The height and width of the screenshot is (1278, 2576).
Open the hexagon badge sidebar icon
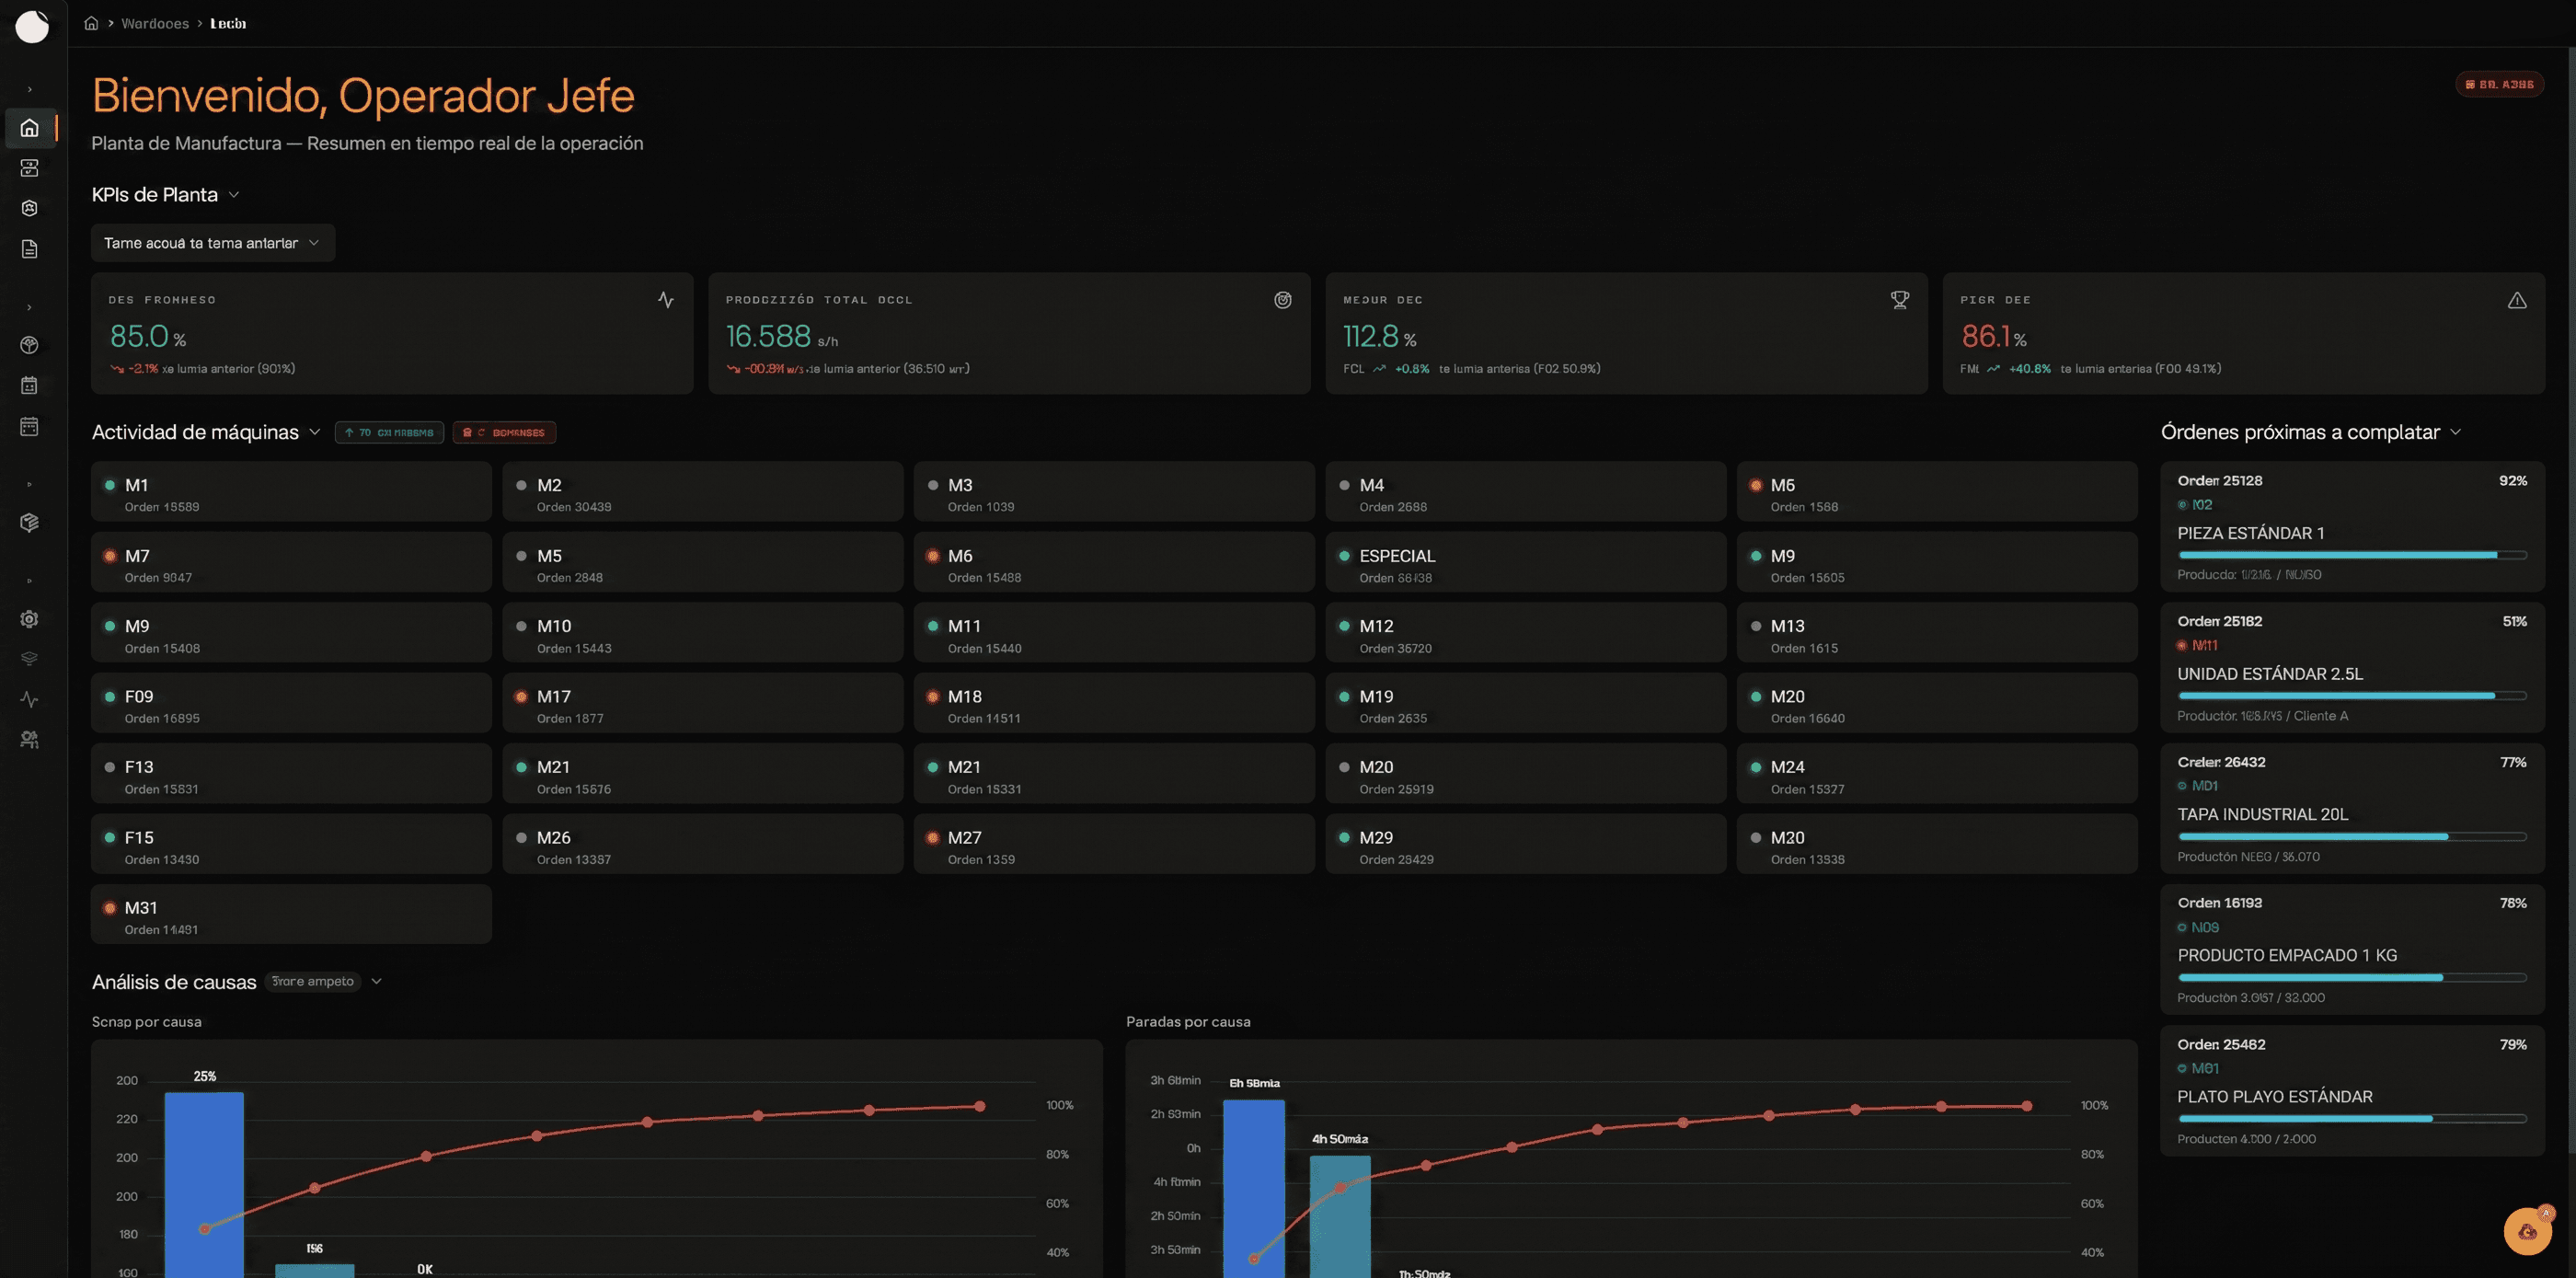click(30, 208)
